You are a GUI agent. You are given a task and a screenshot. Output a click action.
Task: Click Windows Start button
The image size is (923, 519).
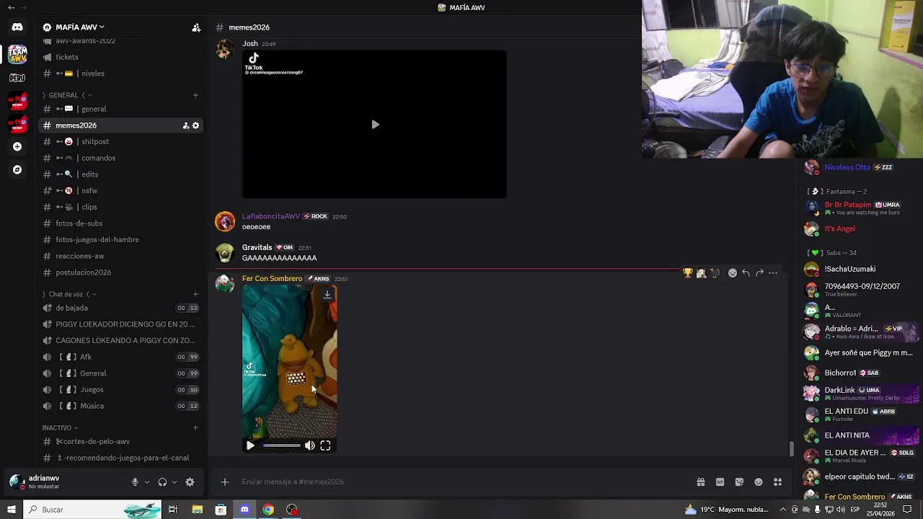pyautogui.click(x=11, y=510)
